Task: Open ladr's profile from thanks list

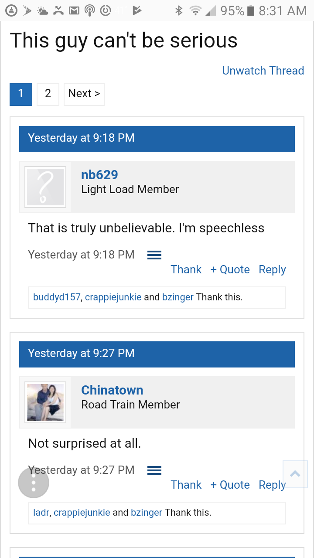Action: coord(41,513)
